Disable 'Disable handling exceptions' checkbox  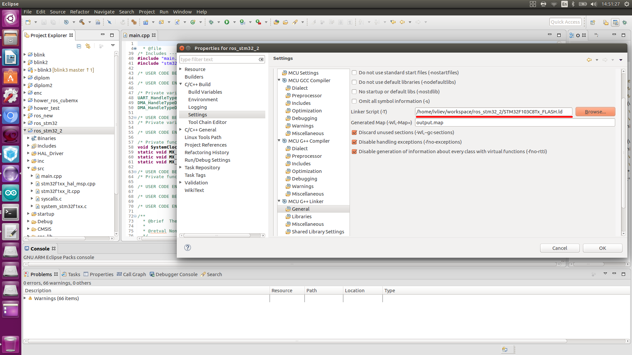point(355,142)
